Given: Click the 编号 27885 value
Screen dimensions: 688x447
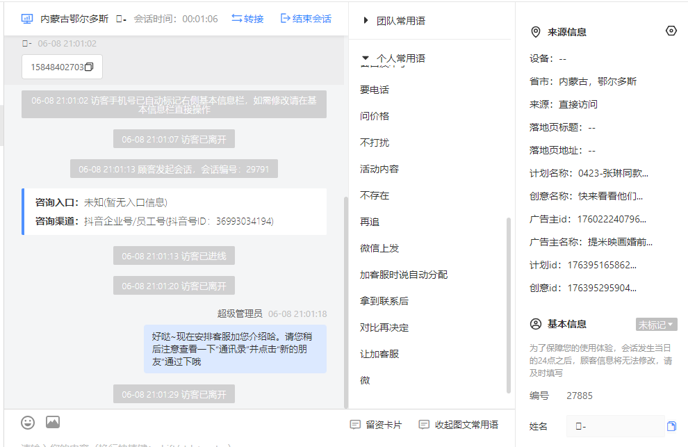Looking at the screenshot, I should click(579, 396).
